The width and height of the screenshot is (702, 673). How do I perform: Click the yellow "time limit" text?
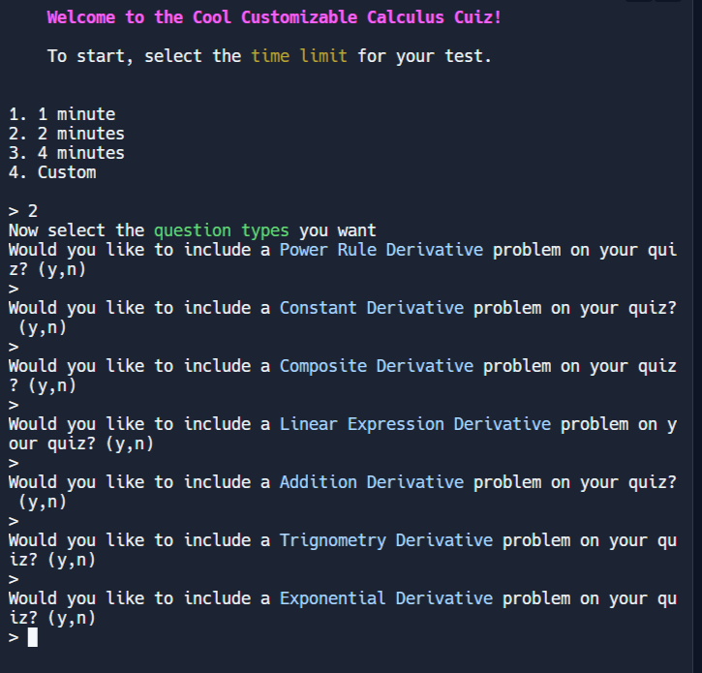298,56
